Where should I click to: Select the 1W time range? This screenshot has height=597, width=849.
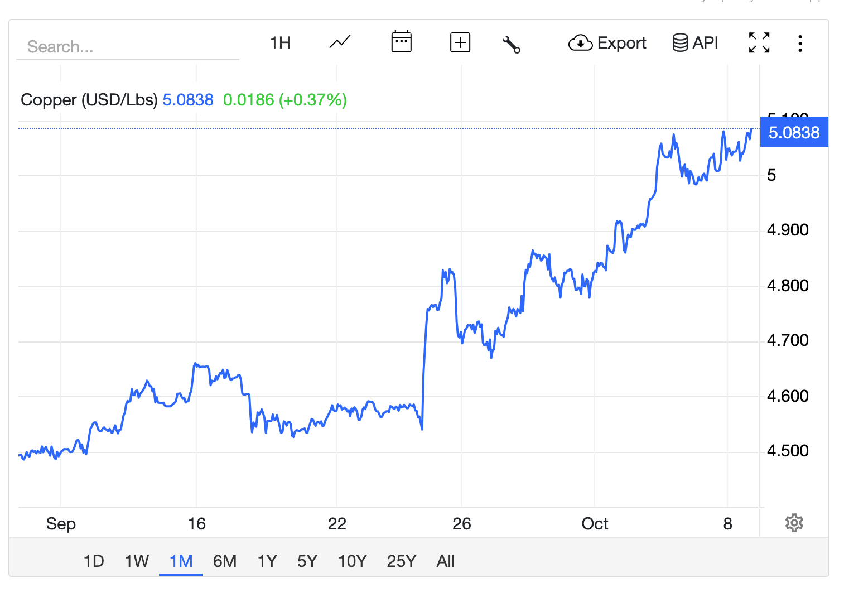[x=137, y=561]
